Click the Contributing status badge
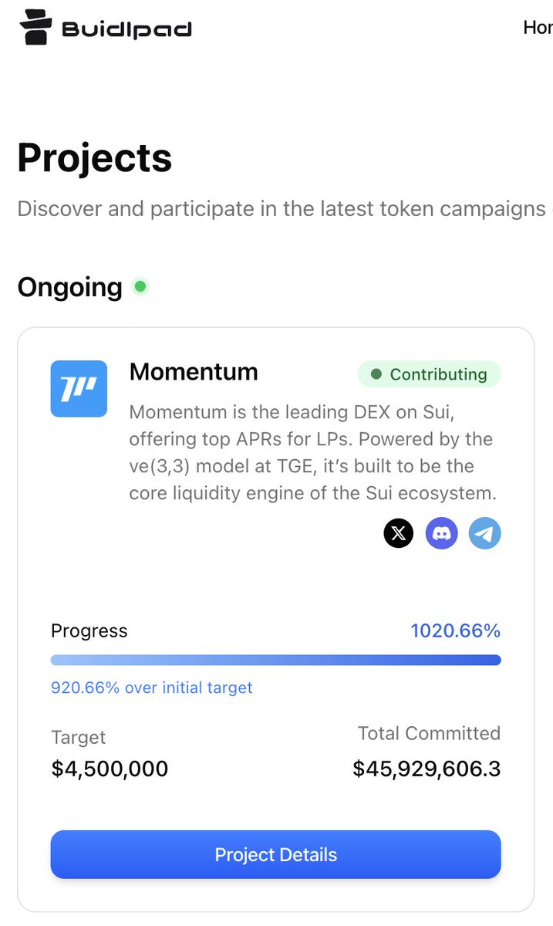The width and height of the screenshot is (553, 926). 429,374
